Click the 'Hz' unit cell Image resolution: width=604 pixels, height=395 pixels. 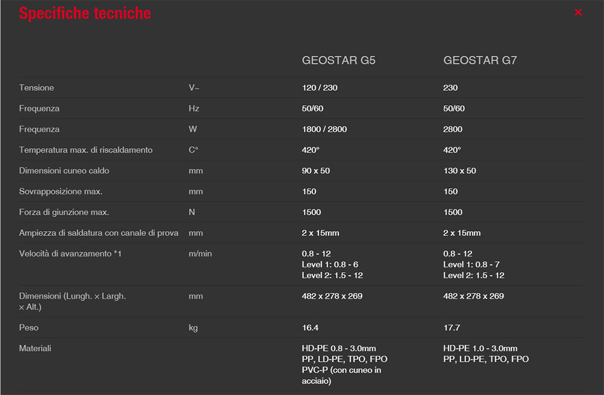coord(194,108)
